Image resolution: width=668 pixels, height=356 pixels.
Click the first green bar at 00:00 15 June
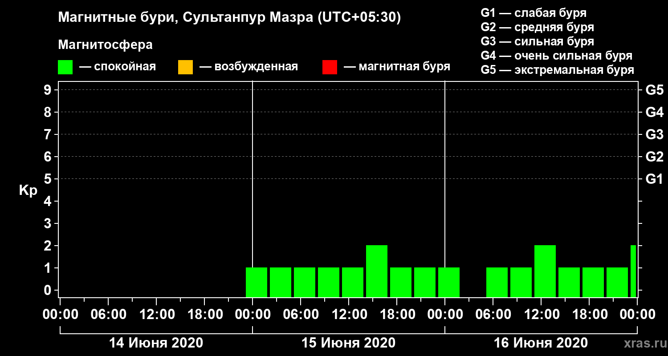[257, 282]
